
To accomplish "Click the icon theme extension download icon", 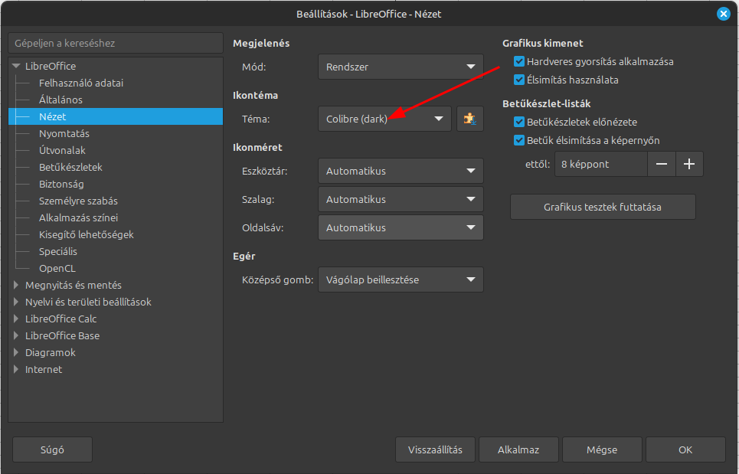I will 470,119.
